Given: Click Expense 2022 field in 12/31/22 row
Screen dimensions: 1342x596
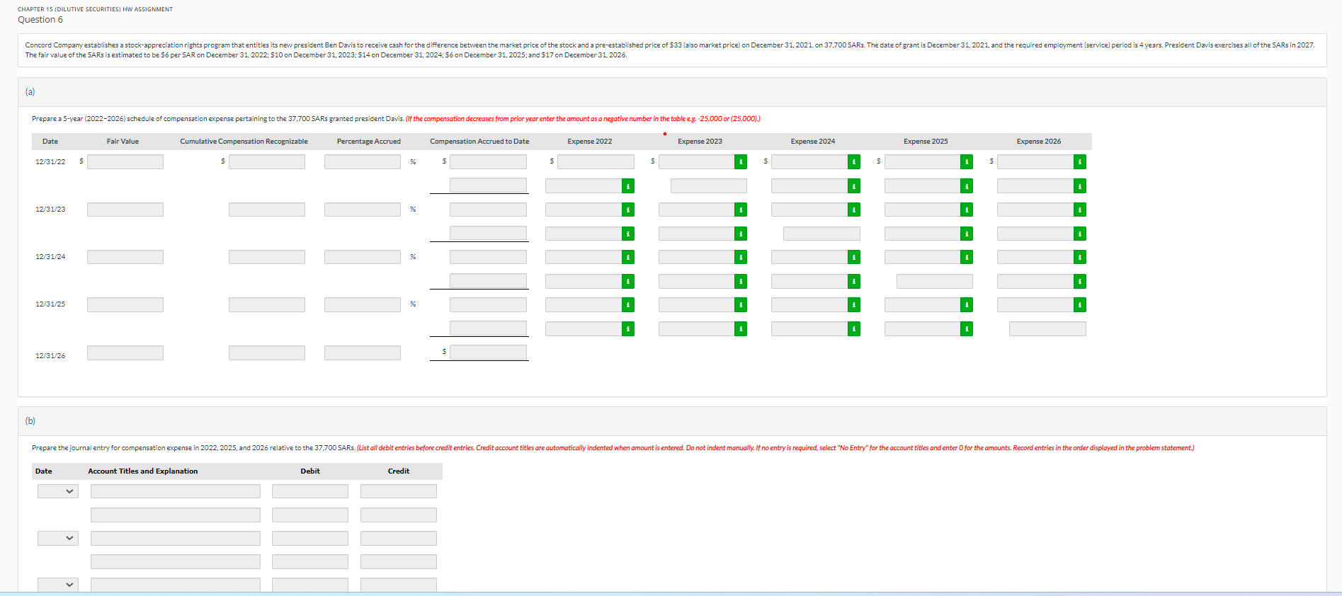Looking at the screenshot, I should (x=596, y=162).
